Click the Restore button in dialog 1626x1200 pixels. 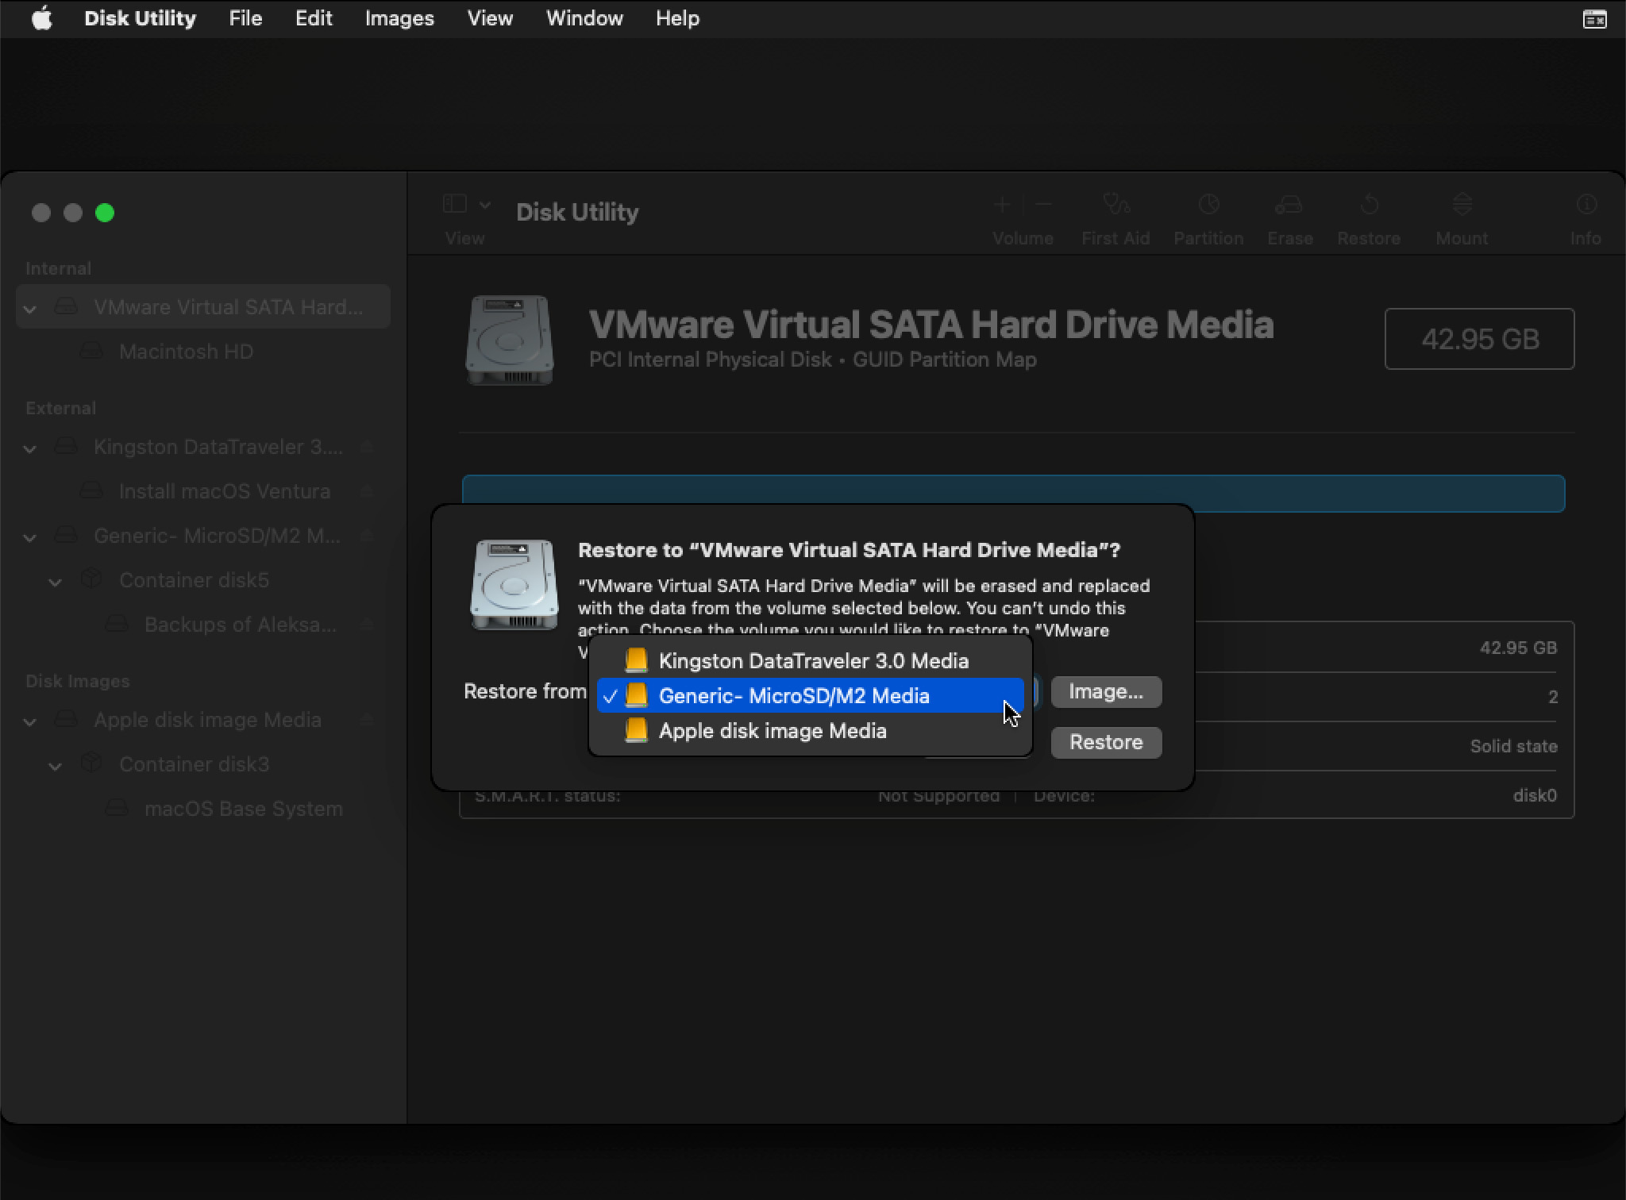click(1107, 742)
